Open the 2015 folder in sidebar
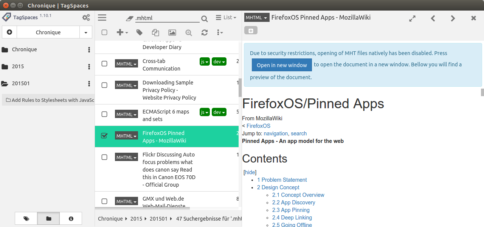The image size is (484, 227). [18, 66]
